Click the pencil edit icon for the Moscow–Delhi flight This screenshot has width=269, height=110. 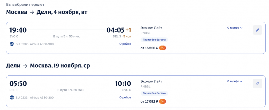point(257,30)
